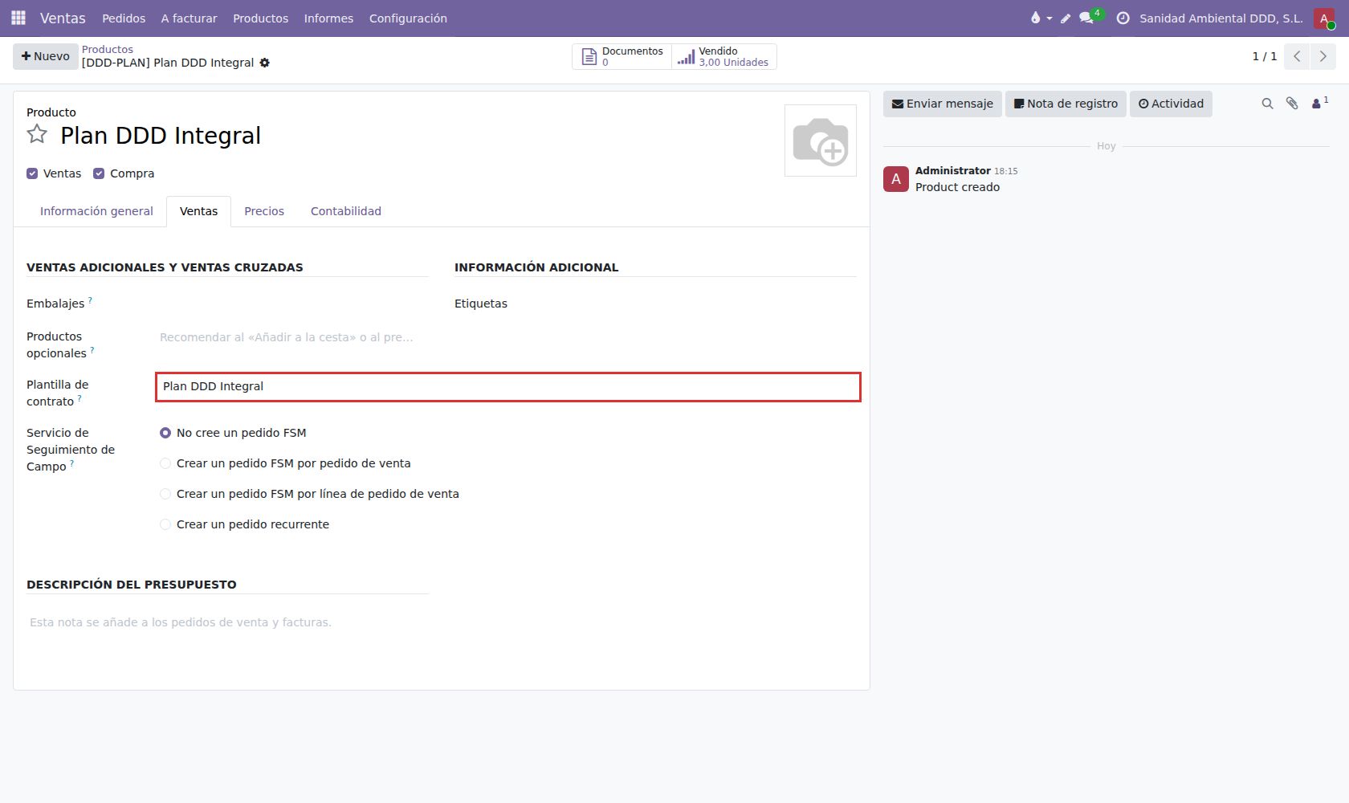Select 'No cree un pedido FSM'
This screenshot has height=803, width=1349.
pyautogui.click(x=165, y=433)
